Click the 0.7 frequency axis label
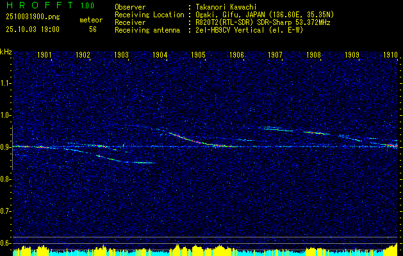The height and width of the screenshot is (256, 403). (x=6, y=211)
